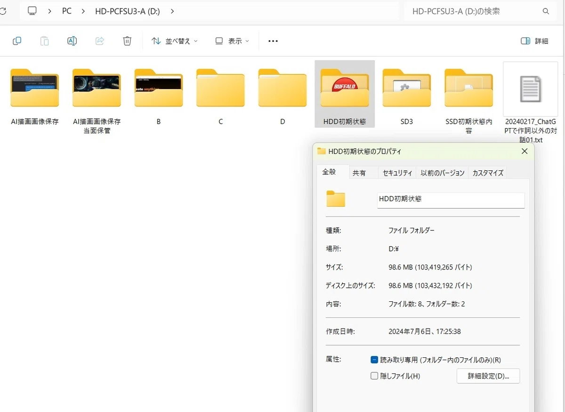Click the Copy icon in the toolbar
This screenshot has height=412, width=565.
pyautogui.click(x=17, y=41)
